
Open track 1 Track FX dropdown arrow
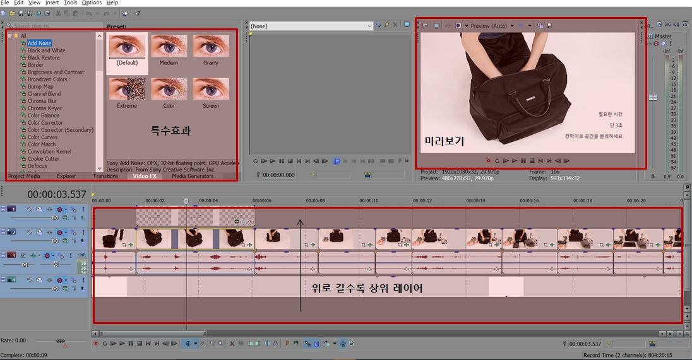click(66, 209)
